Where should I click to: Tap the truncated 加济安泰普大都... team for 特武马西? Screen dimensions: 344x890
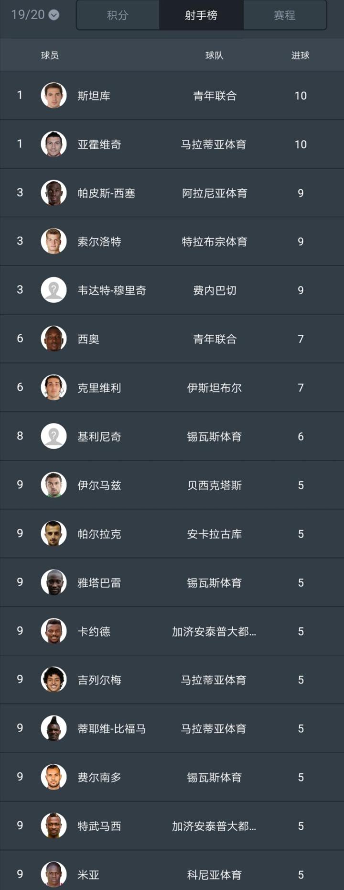pos(214,826)
